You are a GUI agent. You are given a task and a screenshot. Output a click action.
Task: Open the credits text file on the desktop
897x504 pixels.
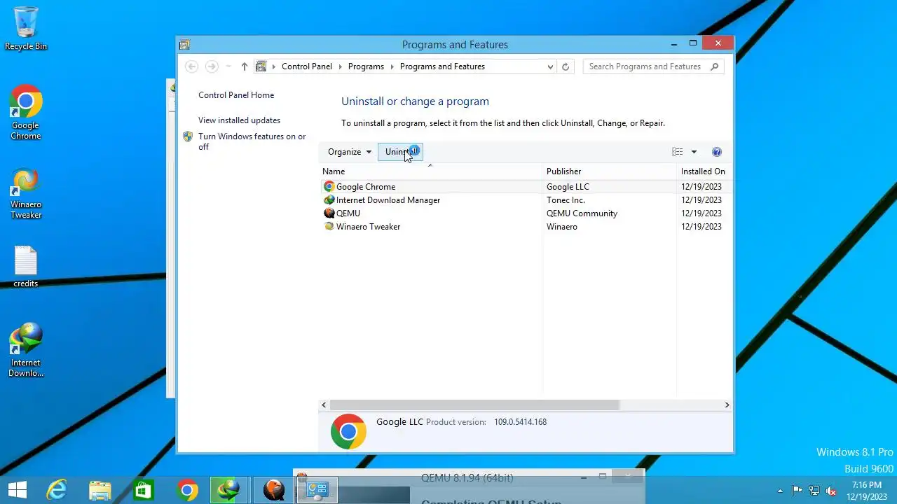pos(26,267)
